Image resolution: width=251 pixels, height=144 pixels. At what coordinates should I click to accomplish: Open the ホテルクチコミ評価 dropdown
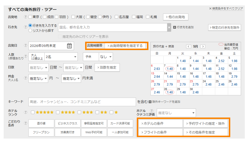pyautogui.click(x=176, y=113)
